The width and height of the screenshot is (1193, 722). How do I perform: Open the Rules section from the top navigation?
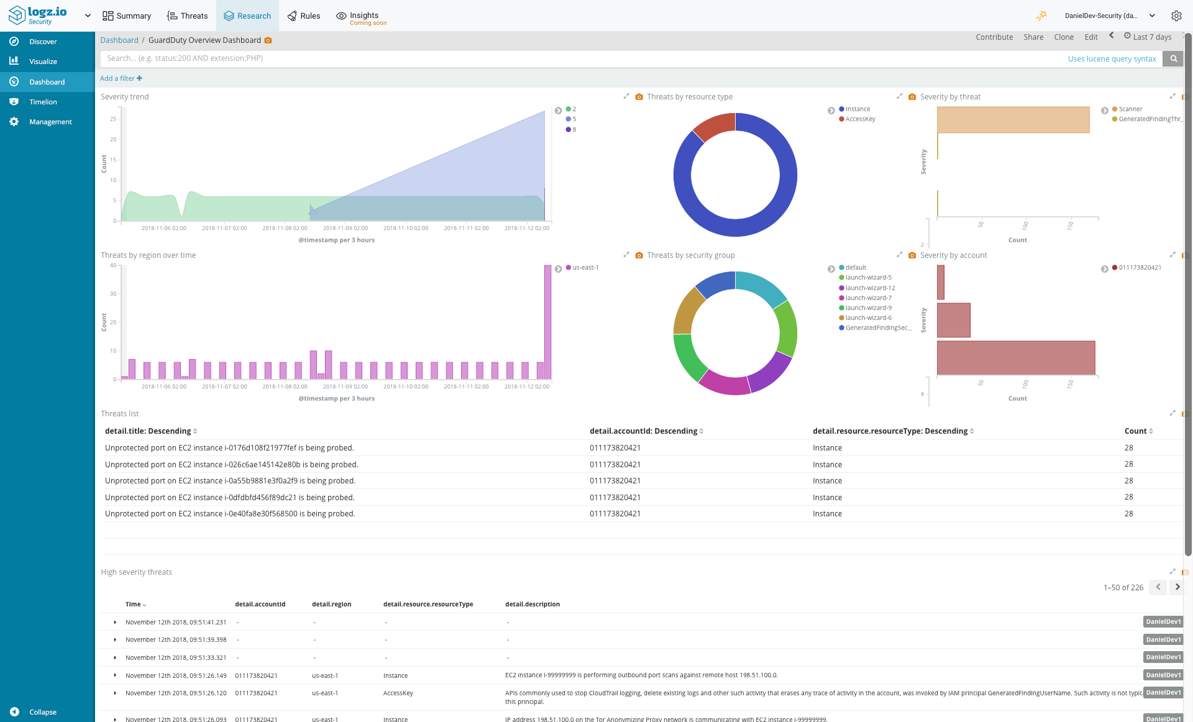tap(304, 16)
